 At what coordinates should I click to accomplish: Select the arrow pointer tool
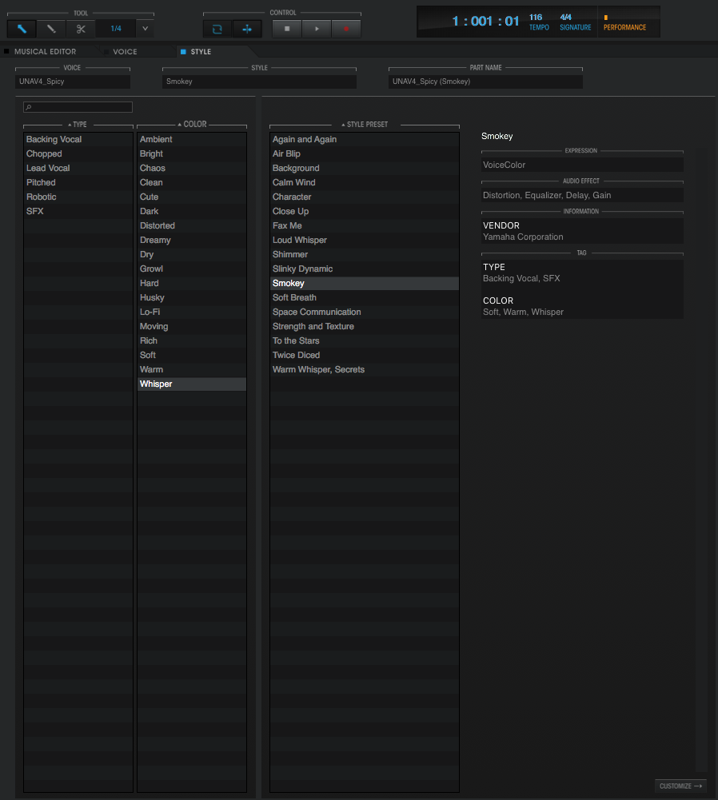(22, 29)
